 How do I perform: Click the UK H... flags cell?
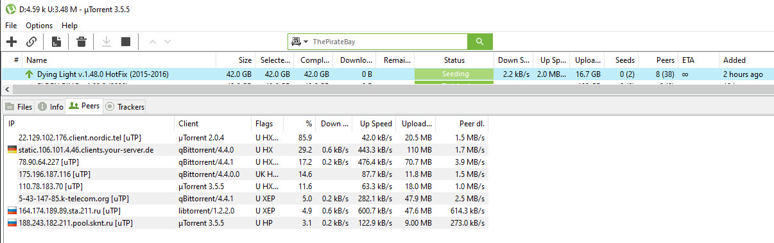point(266,174)
